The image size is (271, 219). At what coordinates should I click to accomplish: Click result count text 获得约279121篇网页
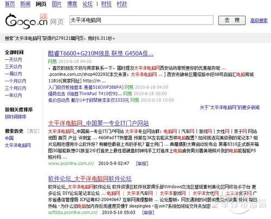coord(63,38)
